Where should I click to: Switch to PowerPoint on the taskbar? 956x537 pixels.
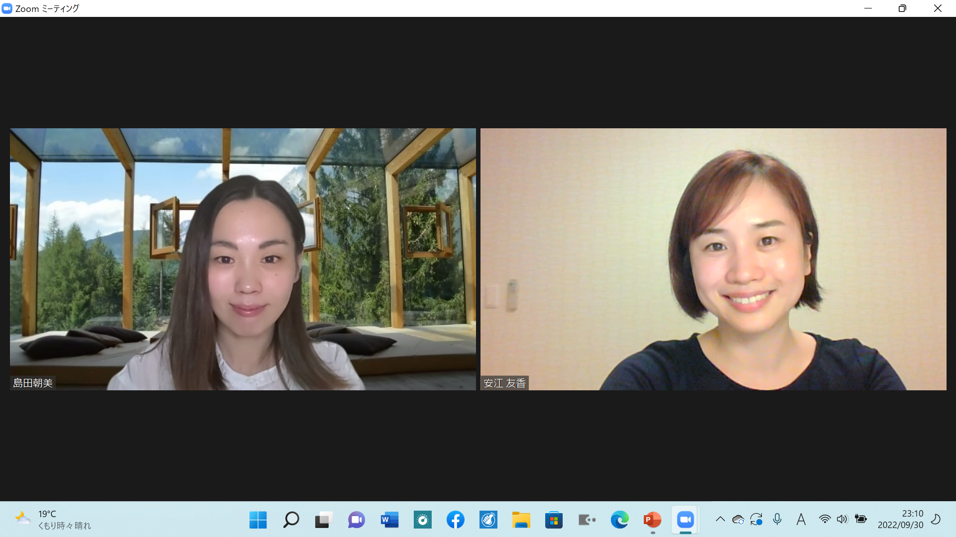tap(652, 520)
